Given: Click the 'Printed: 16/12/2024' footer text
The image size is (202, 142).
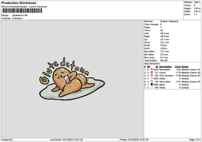Looking at the screenshot, I should [x=134, y=140].
